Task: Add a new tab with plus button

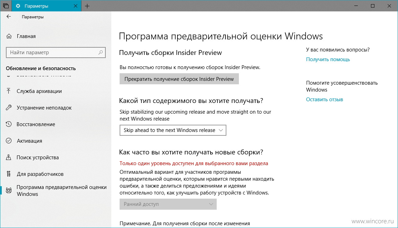Action: click(x=87, y=6)
